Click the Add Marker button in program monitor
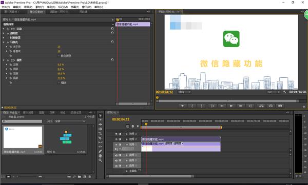 pyautogui.click(x=182, y=106)
